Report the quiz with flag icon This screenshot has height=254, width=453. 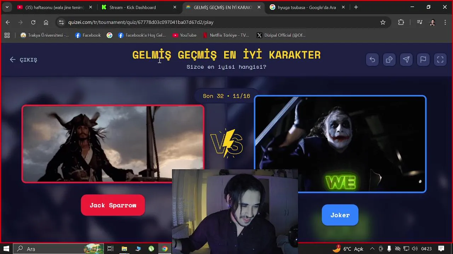[x=423, y=60]
